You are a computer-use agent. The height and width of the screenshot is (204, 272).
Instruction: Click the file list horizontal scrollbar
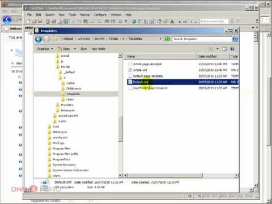click(165, 176)
